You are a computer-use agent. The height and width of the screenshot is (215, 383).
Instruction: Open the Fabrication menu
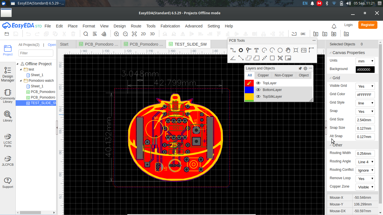click(x=170, y=26)
